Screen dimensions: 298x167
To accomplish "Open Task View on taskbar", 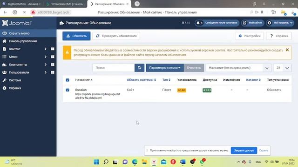I will pyautogui.click(x=115, y=162).
